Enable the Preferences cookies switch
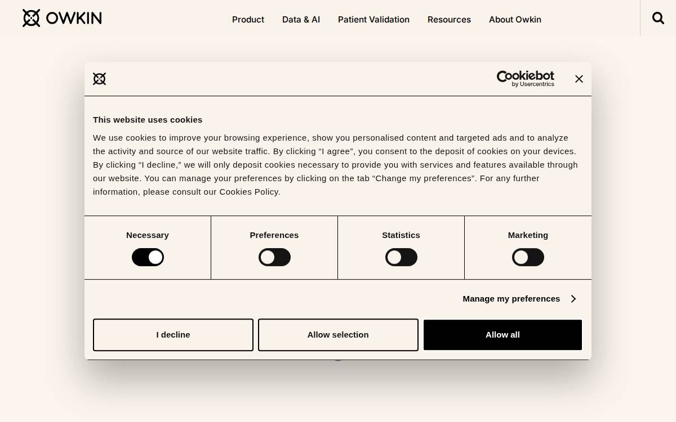The height and width of the screenshot is (422, 676). tap(274, 257)
